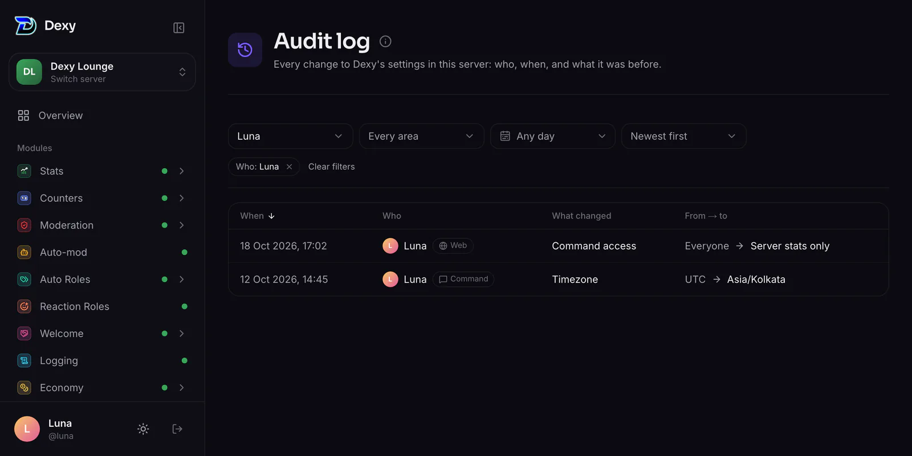The height and width of the screenshot is (456, 912).
Task: Click the Audit log history icon
Action: click(x=245, y=50)
